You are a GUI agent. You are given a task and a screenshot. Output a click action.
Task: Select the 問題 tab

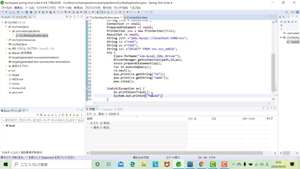coord(92,109)
